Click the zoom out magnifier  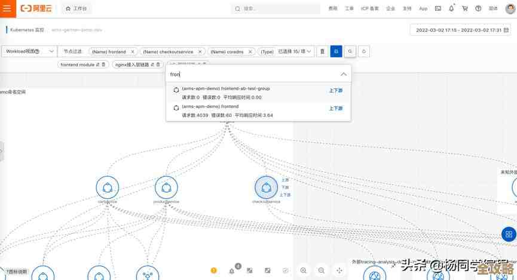point(321,270)
